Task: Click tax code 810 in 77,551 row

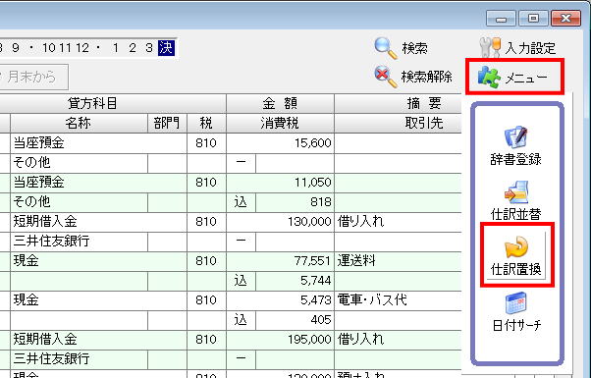Action: [x=206, y=261]
